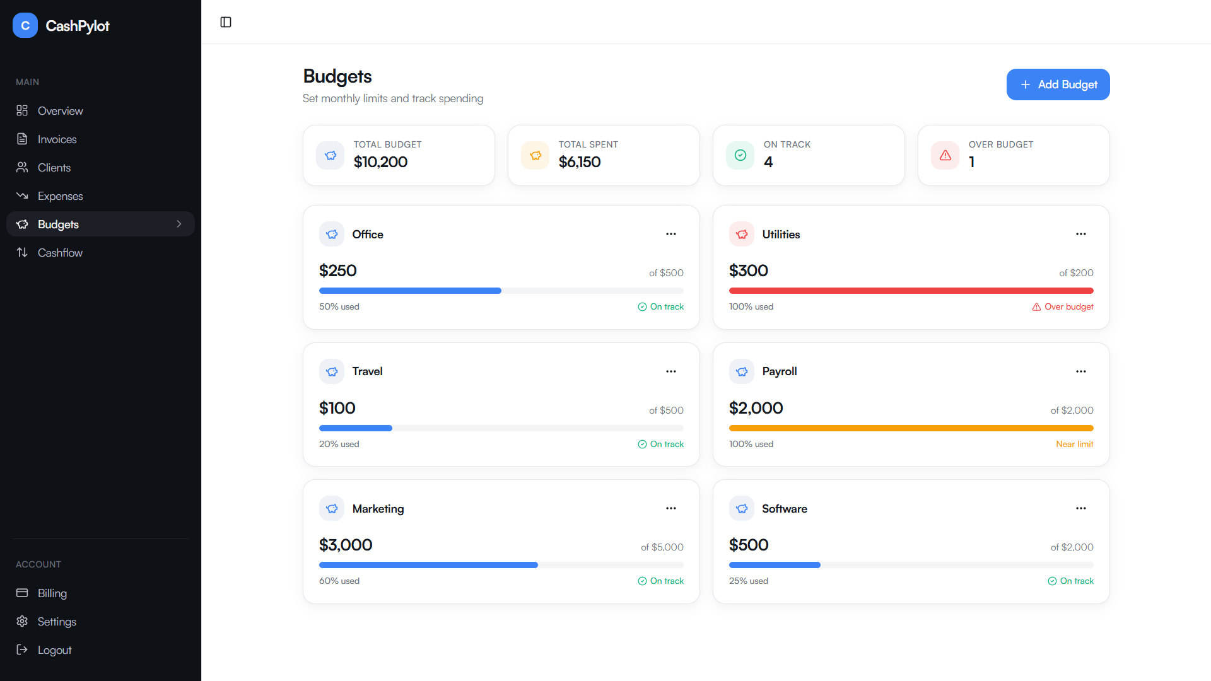The height and width of the screenshot is (681, 1211).
Task: Click the Budgets piggy bank icon
Action: pos(22,224)
